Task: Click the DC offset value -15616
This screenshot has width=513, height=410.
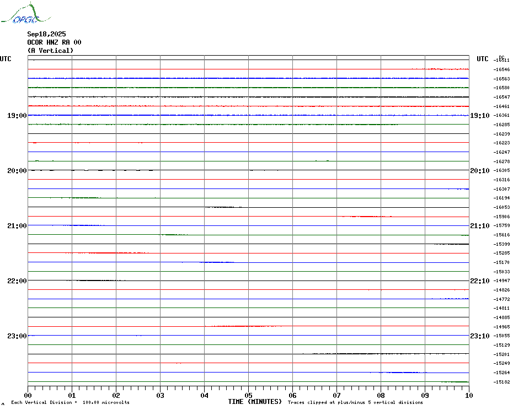Action: point(501,235)
